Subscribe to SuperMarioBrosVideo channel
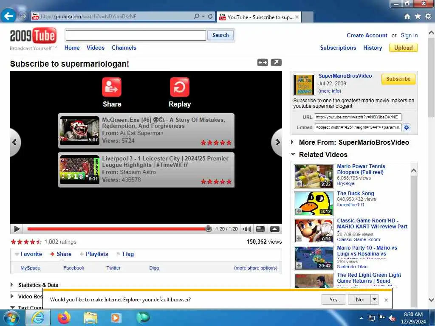Image resolution: width=435 pixels, height=326 pixels. click(x=398, y=79)
